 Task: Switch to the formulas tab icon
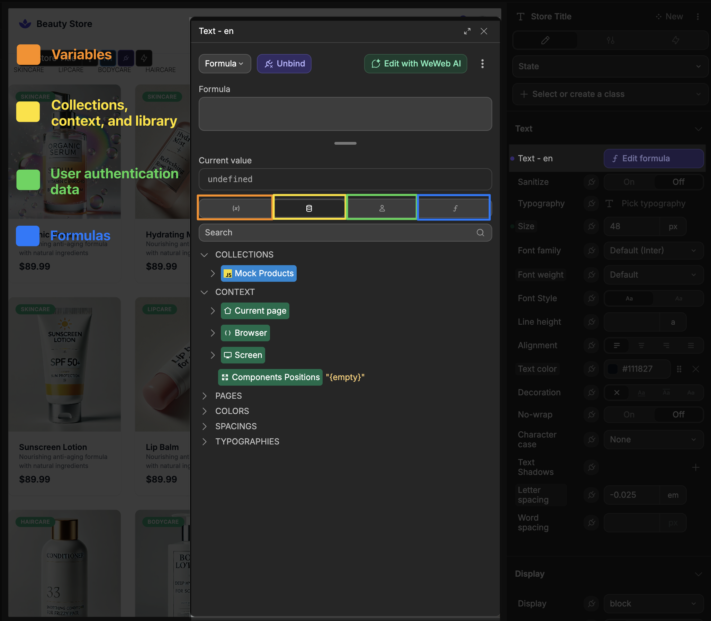(x=455, y=208)
